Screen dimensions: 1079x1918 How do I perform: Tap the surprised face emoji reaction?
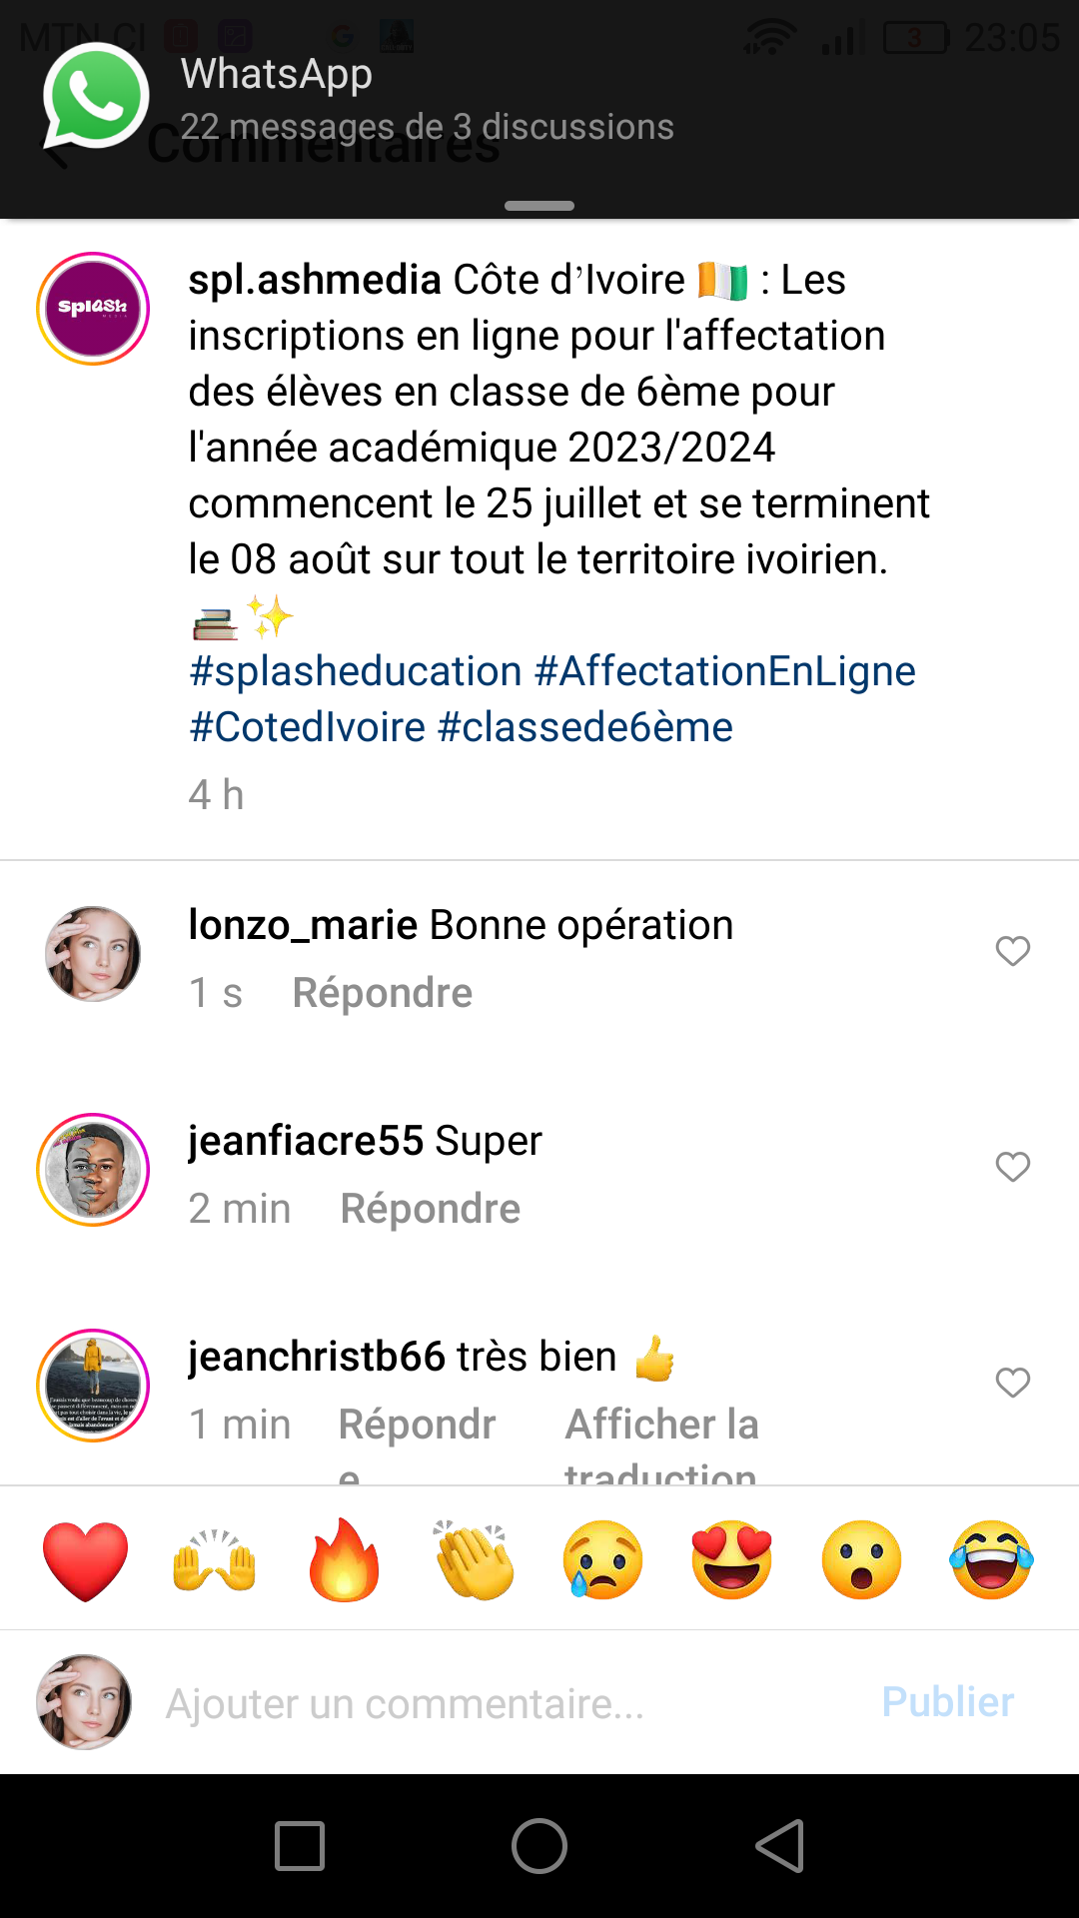(x=861, y=1560)
